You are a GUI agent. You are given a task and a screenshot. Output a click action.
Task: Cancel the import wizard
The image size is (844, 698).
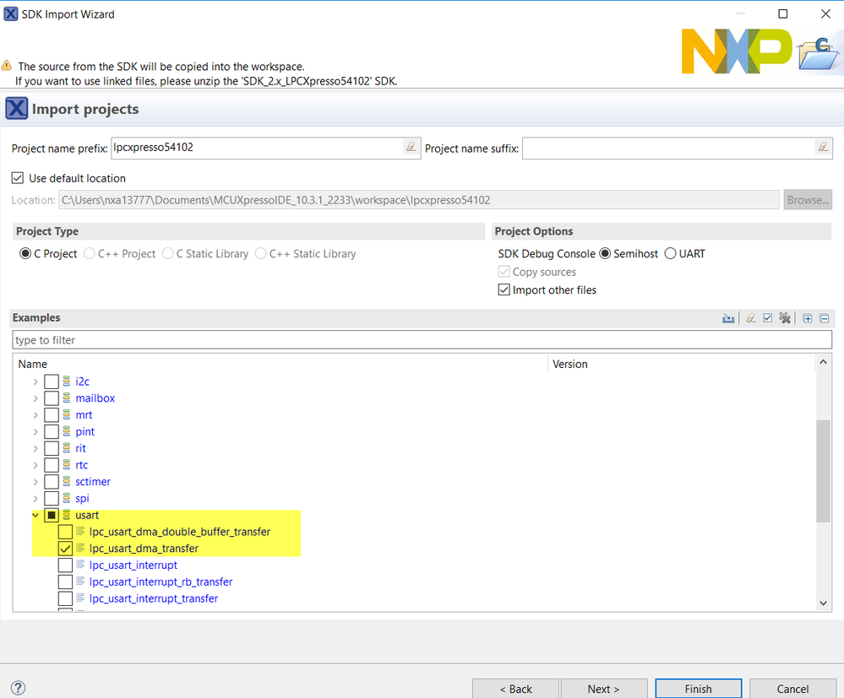(792, 689)
